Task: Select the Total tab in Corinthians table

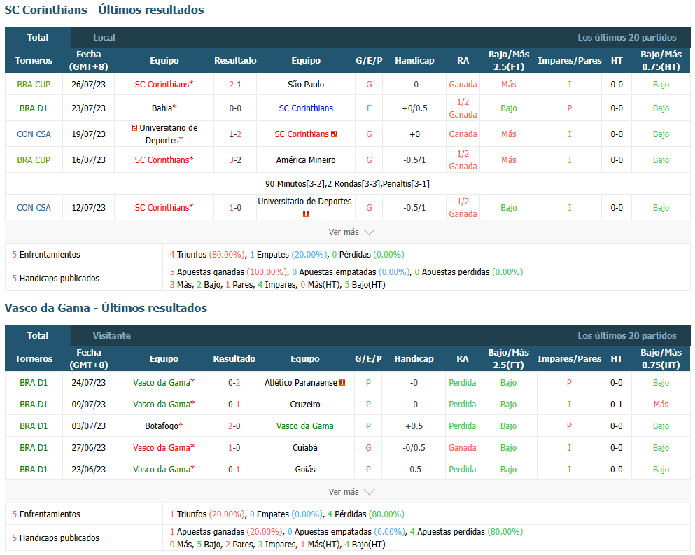Action: (38, 37)
